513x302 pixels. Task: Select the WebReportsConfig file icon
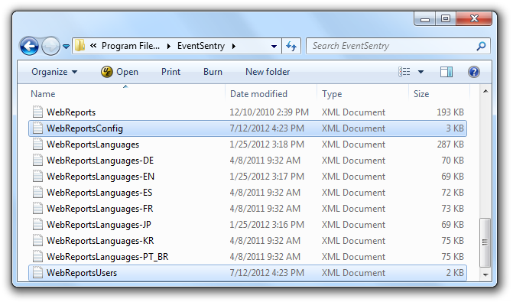click(37, 128)
